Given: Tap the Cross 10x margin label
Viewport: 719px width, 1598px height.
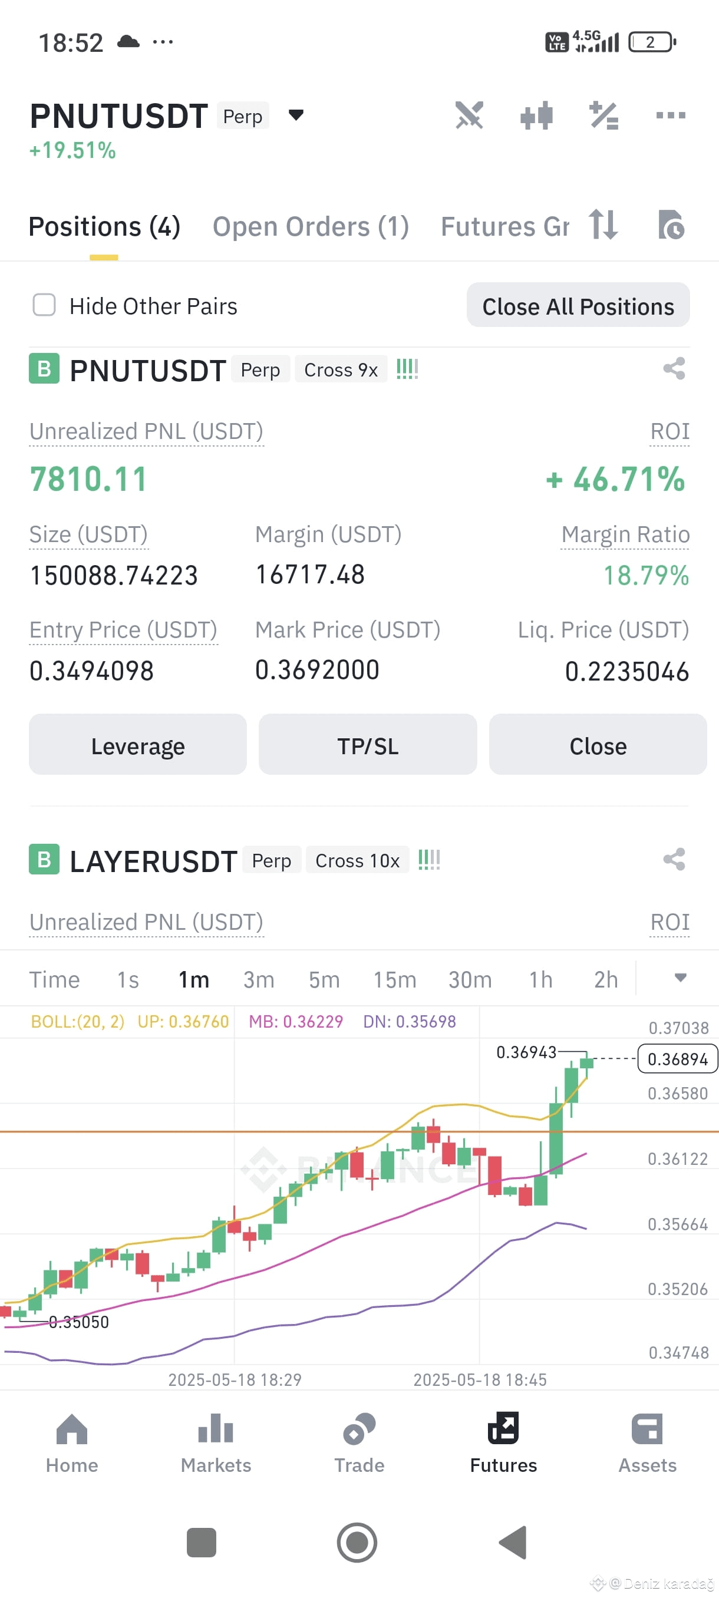Looking at the screenshot, I should [x=358, y=860].
